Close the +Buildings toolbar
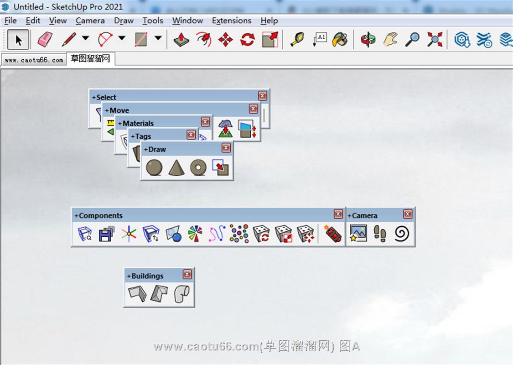 point(187,274)
